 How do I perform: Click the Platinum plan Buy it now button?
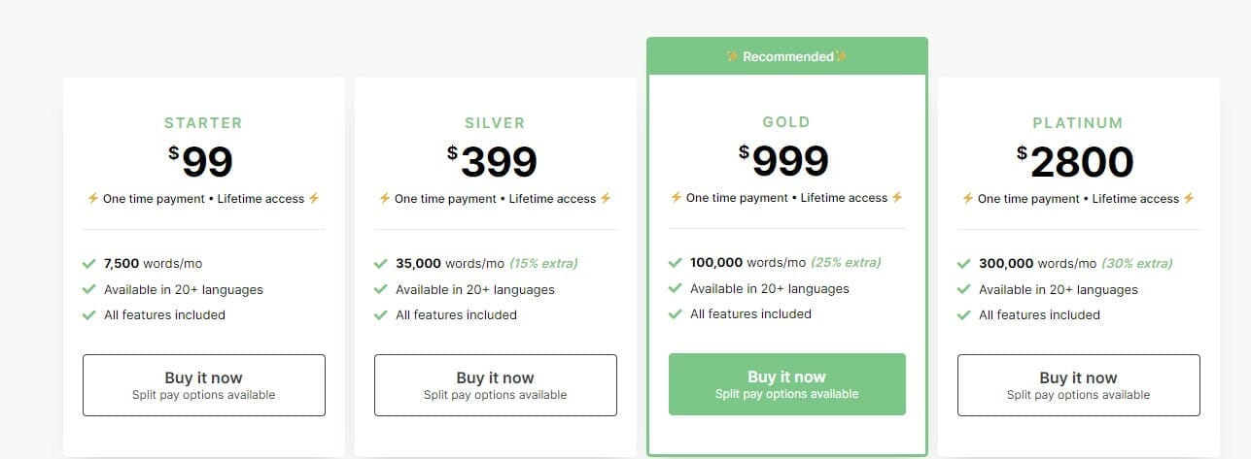[1078, 385]
